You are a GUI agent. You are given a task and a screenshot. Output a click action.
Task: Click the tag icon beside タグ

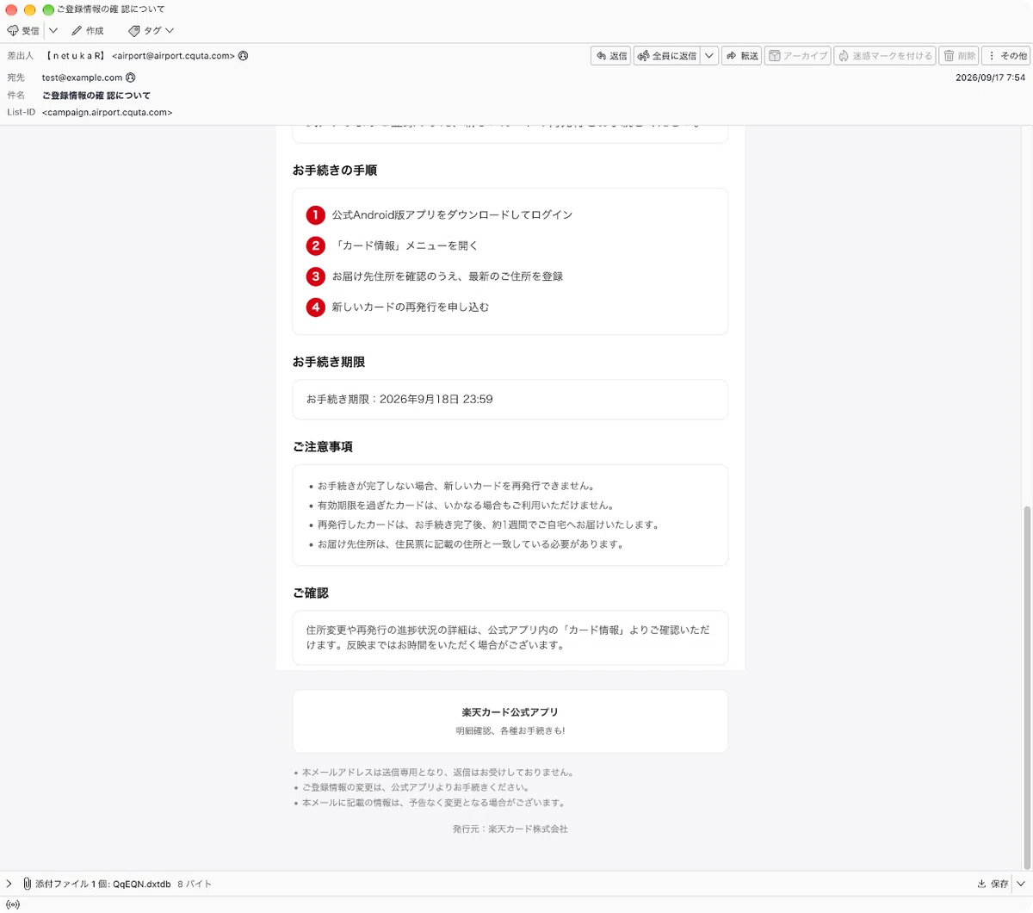pyautogui.click(x=134, y=30)
